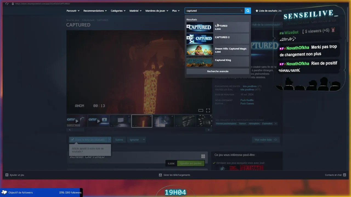The image size is (351, 197).
Task: Open Liste de souhaits link
Action: click(x=268, y=11)
